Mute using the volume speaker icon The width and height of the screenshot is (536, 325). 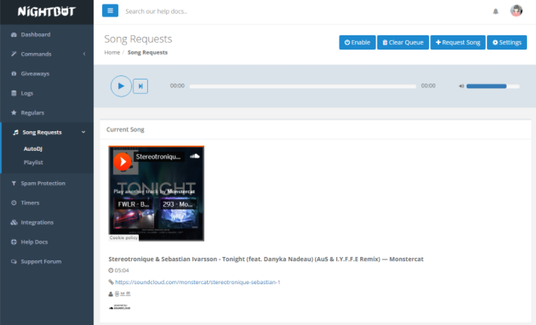[461, 86]
